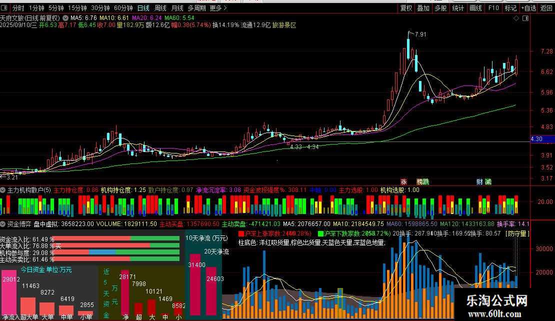
Task: Click the MA5: 6.76 value label
Action: coord(83,17)
